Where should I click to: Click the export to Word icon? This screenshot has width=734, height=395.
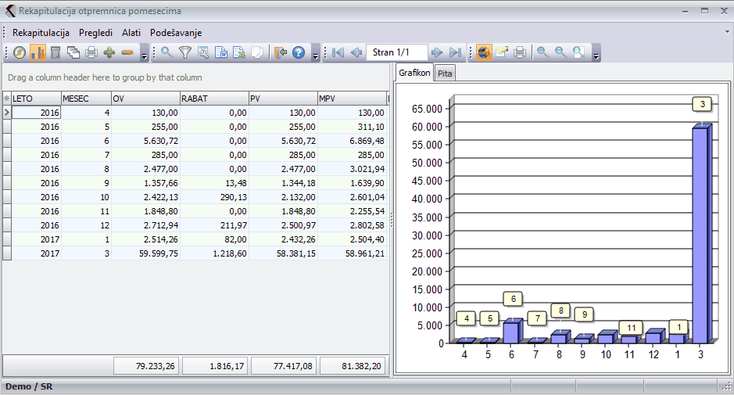click(x=221, y=52)
